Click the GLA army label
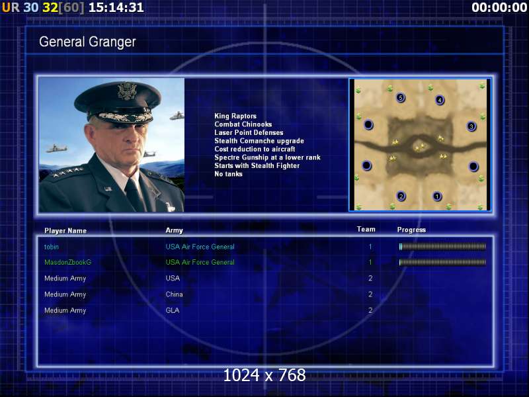This screenshot has width=529, height=397. [x=173, y=310]
